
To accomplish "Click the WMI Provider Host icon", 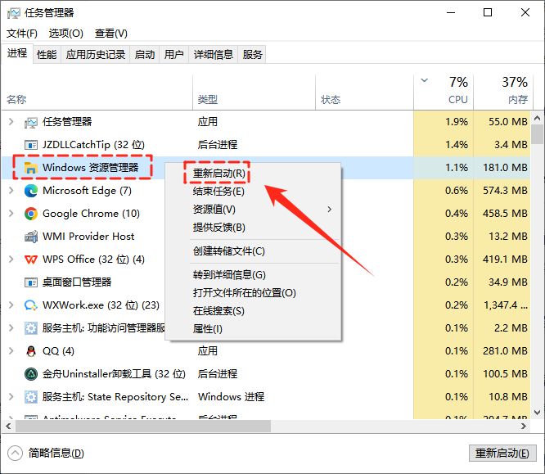I will coord(31,237).
